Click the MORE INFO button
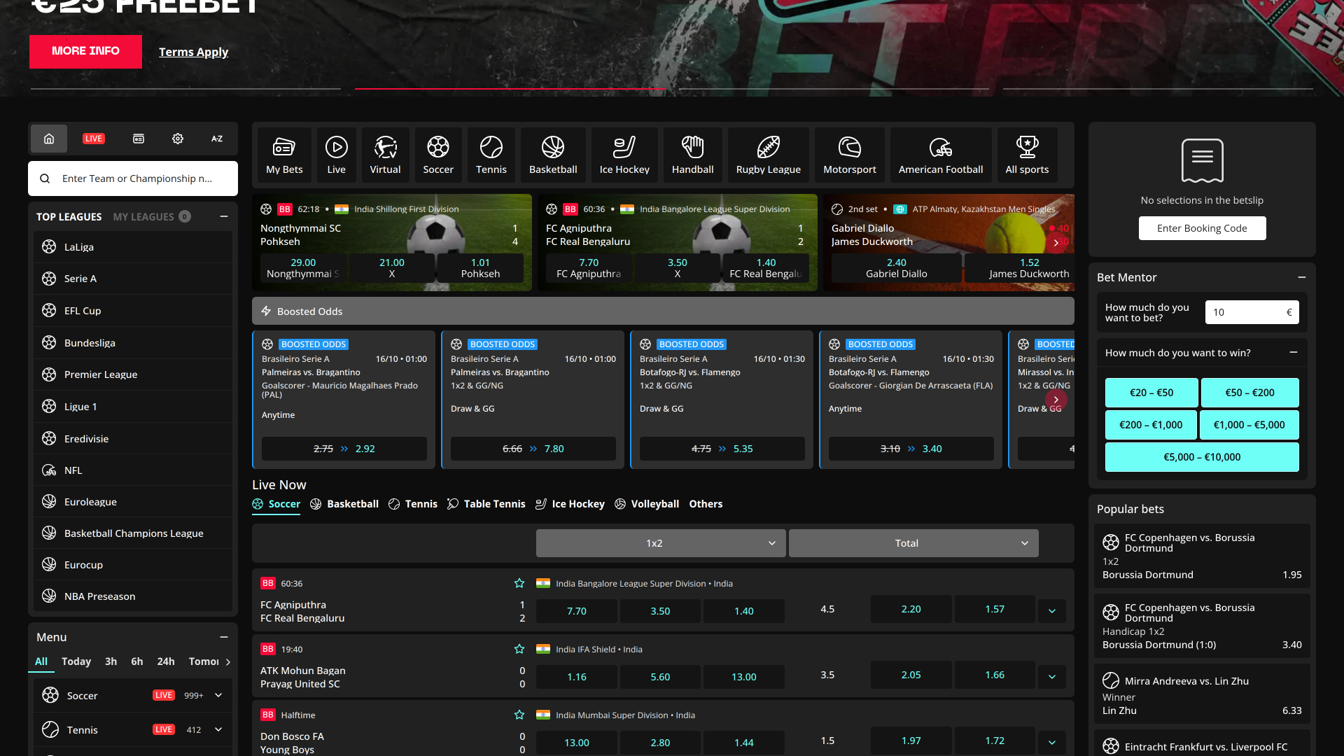Viewport: 1344px width, 756px height. [x=85, y=51]
